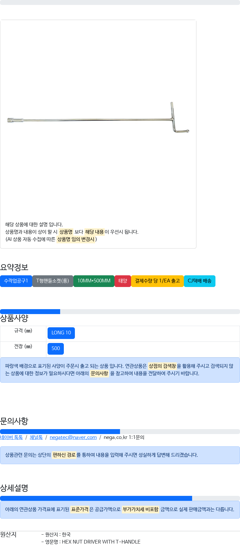The height and width of the screenshot is (546, 240).
Task: Click the 10MM*500MM green tag
Action: pos(94,281)
